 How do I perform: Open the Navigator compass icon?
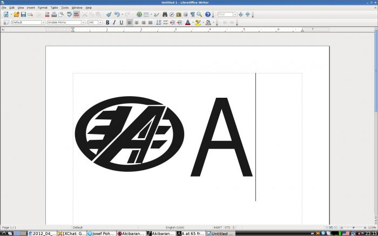tap(172, 15)
